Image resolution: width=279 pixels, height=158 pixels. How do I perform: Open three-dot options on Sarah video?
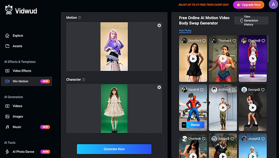coord(184,125)
